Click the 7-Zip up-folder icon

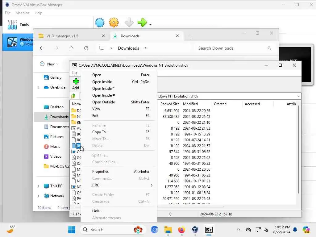73,96
